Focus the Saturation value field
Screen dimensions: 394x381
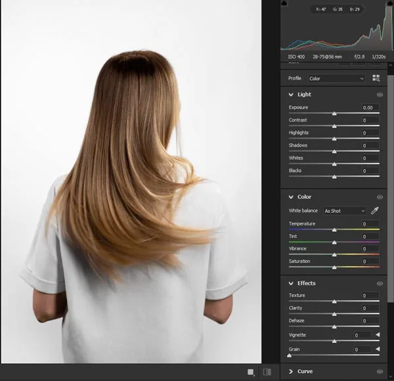370,261
